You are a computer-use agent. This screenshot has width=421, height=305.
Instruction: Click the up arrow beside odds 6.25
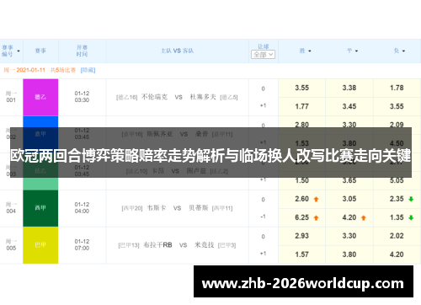tap(316, 218)
